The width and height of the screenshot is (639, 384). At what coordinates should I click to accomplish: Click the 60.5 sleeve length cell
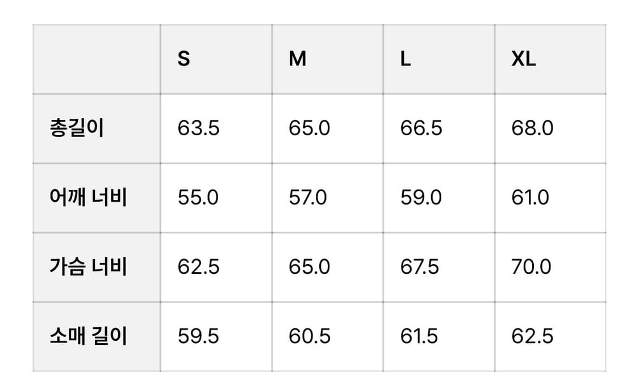(310, 336)
